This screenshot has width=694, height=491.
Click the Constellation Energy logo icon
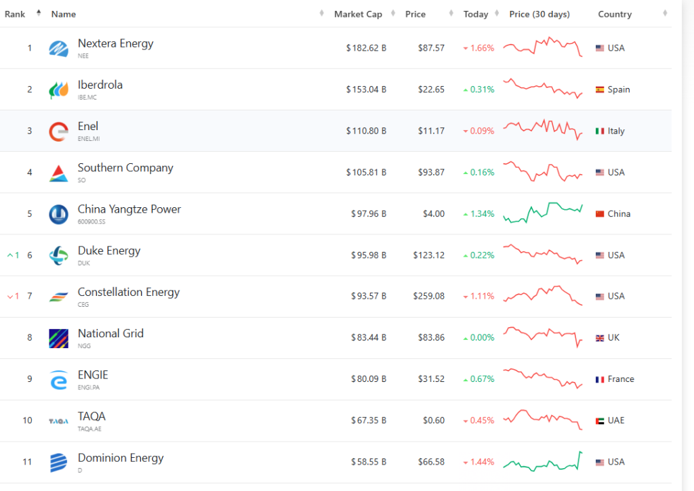pyautogui.click(x=58, y=297)
